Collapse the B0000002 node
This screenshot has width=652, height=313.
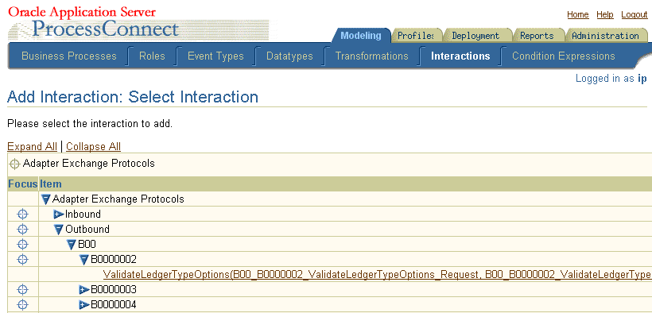click(x=84, y=260)
